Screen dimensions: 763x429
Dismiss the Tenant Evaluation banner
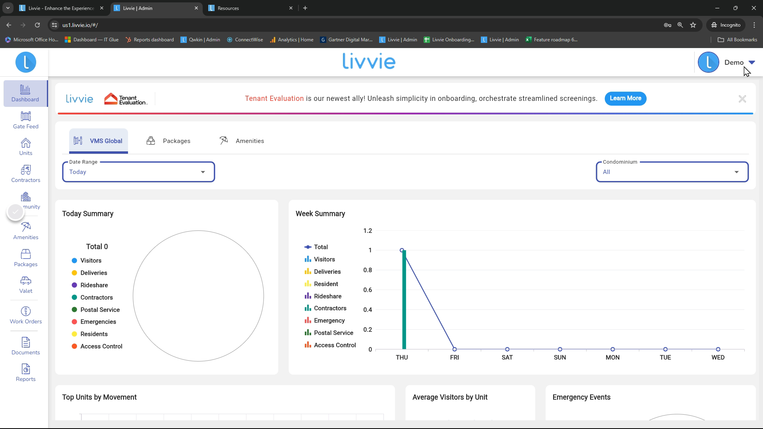[742, 99]
